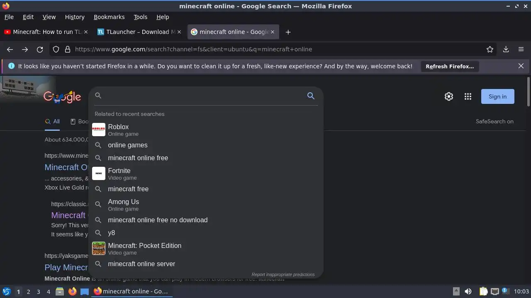Open the Bookmarks menu
Image resolution: width=531 pixels, height=298 pixels.
pos(109,17)
